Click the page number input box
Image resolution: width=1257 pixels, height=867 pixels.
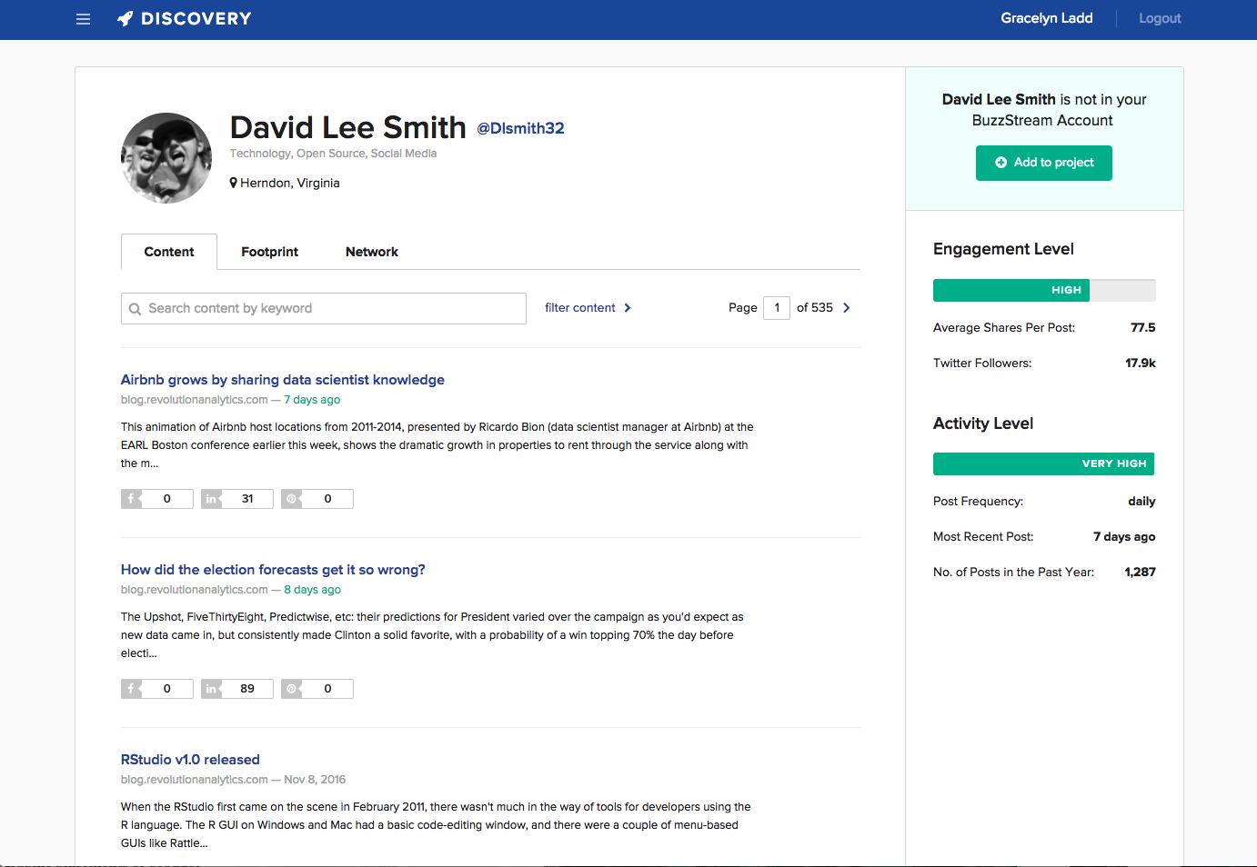click(777, 308)
